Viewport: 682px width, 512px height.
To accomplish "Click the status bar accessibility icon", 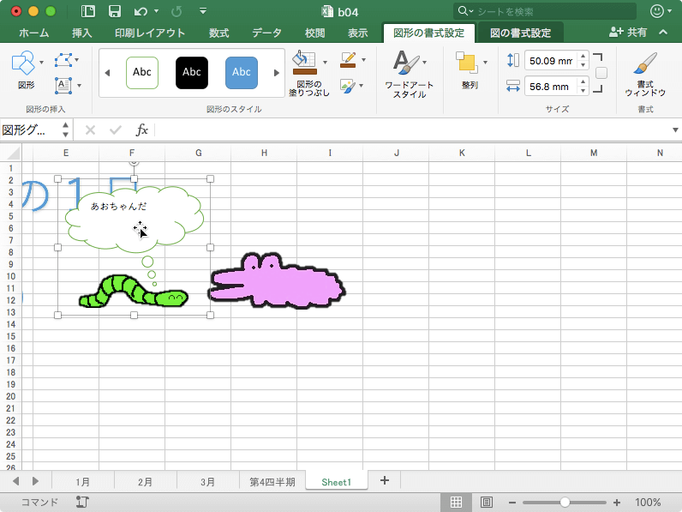I will tap(82, 502).
